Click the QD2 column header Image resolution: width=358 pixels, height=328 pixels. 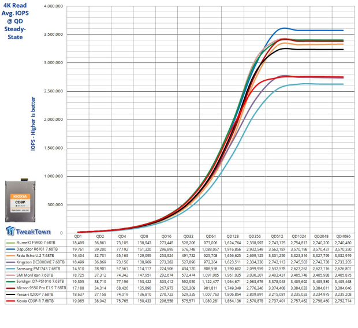[100, 236]
